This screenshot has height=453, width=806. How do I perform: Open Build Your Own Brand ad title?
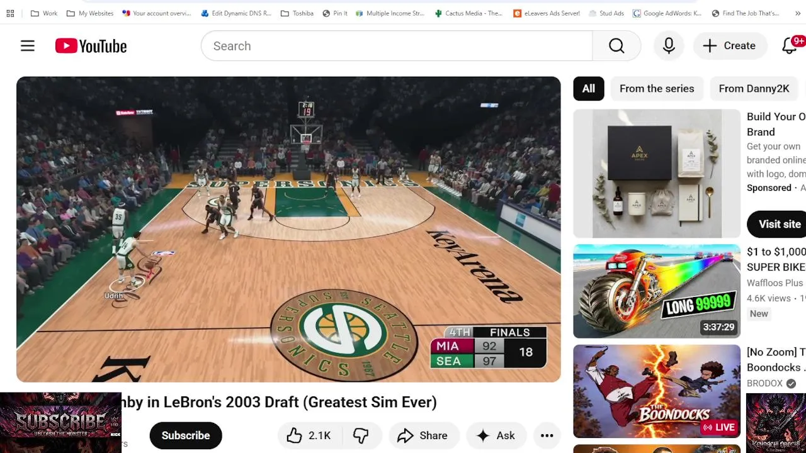point(776,124)
